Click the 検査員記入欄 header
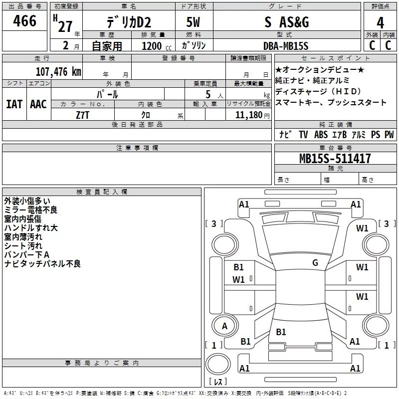 pyautogui.click(x=102, y=192)
